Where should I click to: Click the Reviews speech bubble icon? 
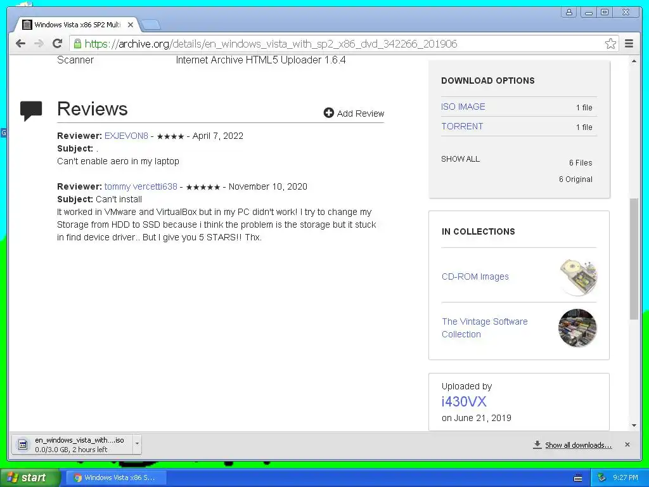pyautogui.click(x=31, y=110)
